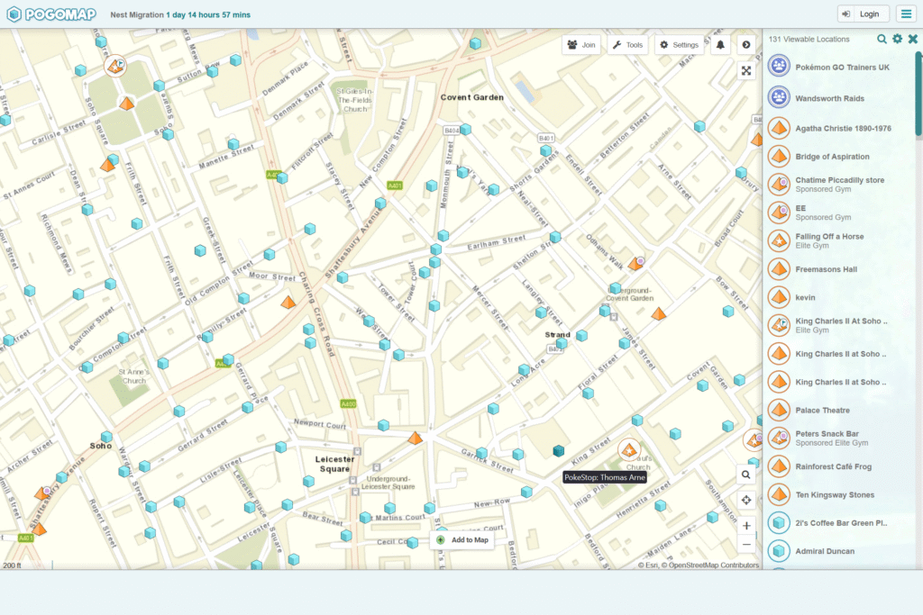Click sponsored gym marker near Odhams Walk

pos(635,263)
